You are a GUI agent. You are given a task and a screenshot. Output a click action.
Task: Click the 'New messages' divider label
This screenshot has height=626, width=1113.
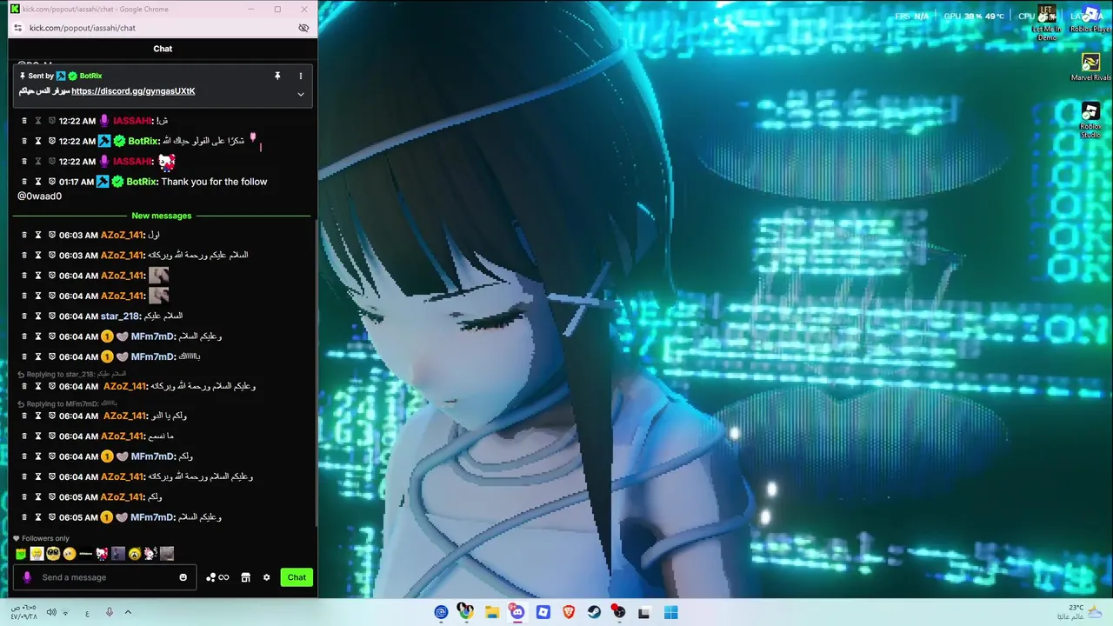(162, 216)
